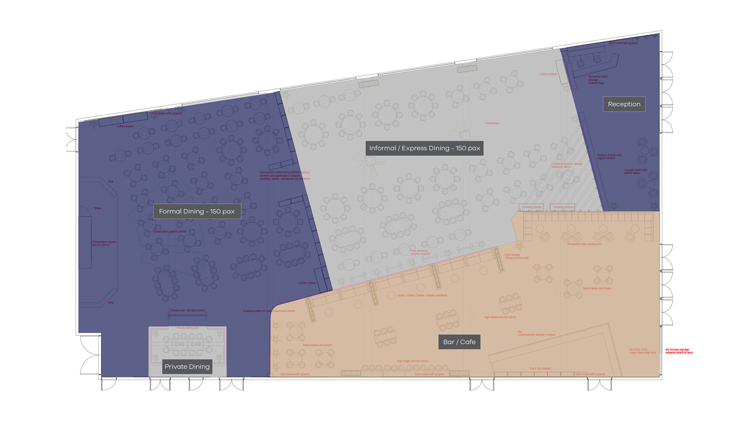
Task: Click the Suspended graphic panels annotation
Action: (170, 231)
